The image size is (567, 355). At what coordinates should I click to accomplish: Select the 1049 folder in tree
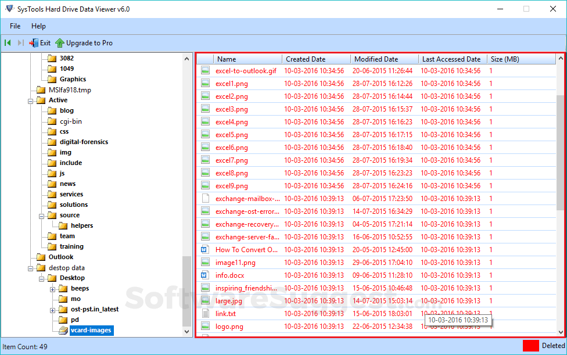click(67, 69)
